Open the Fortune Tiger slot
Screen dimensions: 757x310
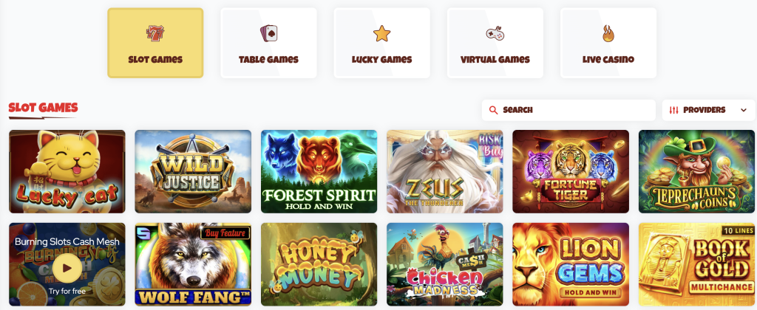[x=571, y=172]
